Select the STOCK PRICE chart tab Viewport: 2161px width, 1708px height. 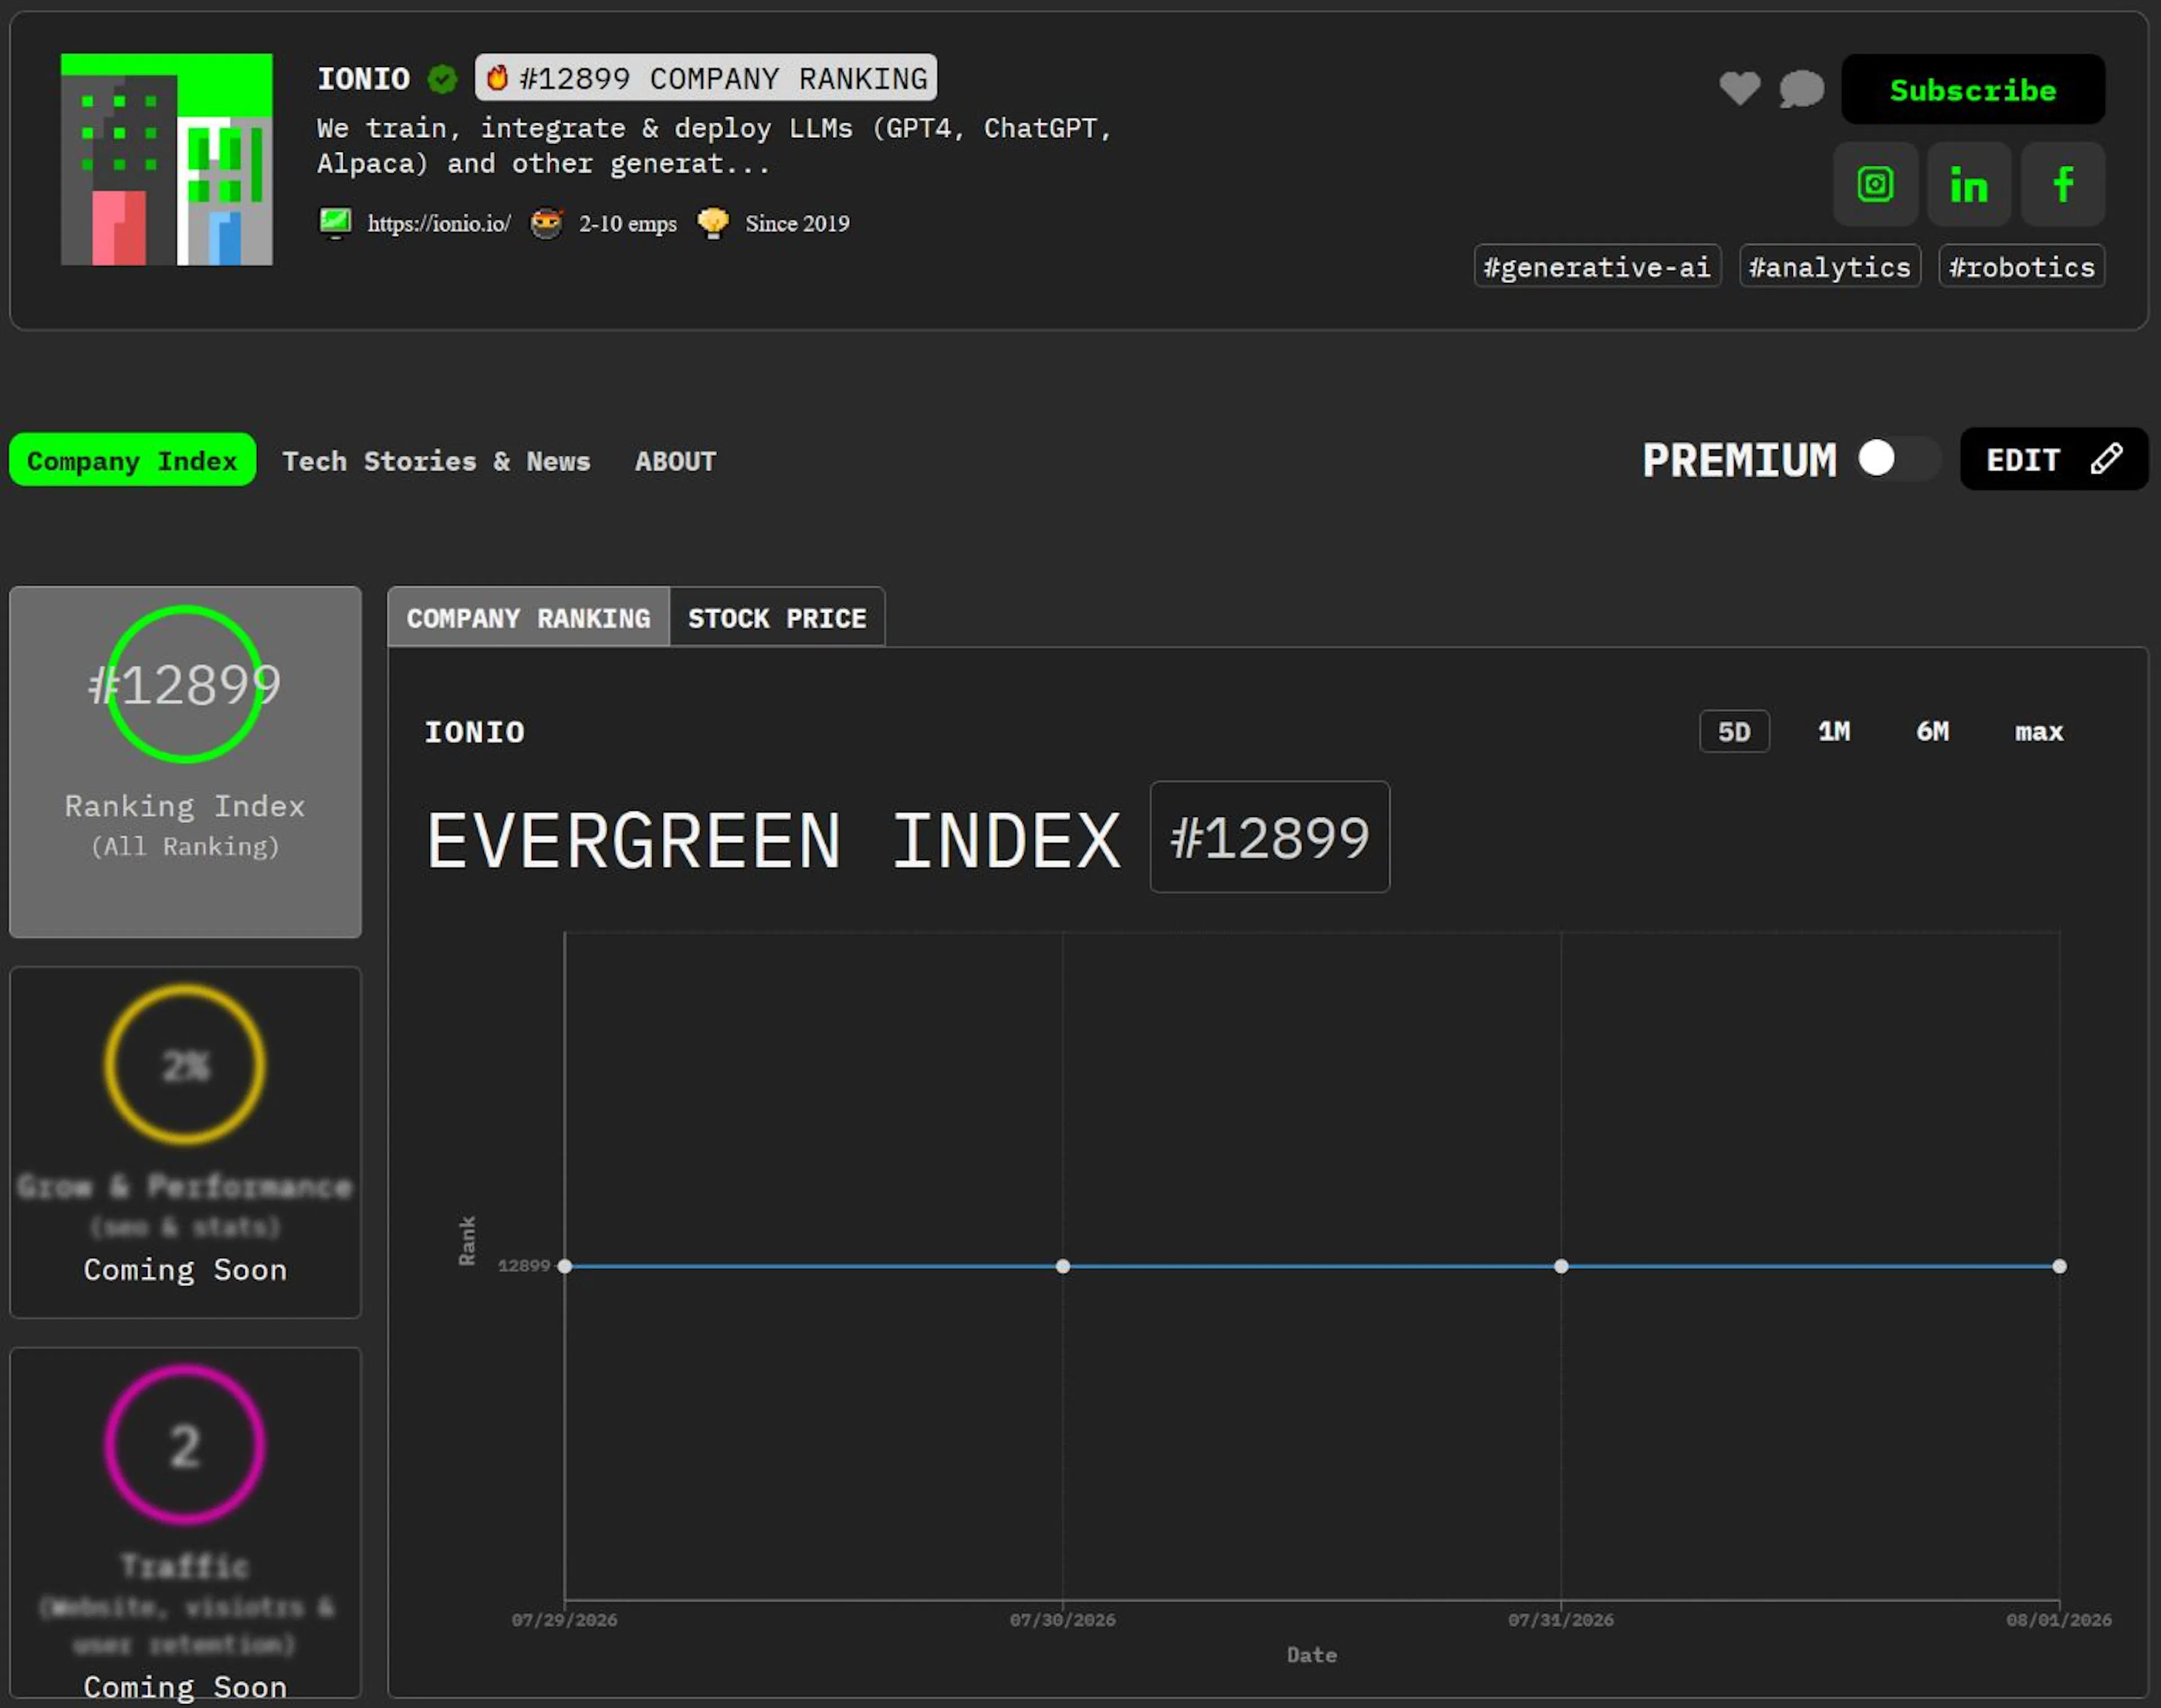777,618
